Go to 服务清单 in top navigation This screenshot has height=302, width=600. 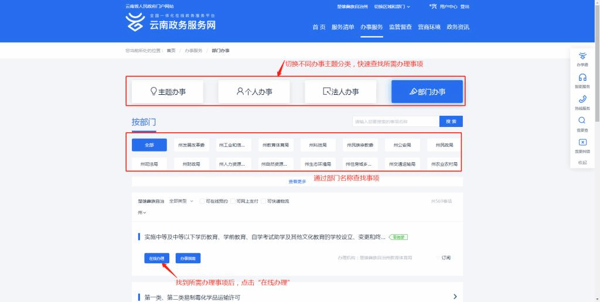343,27
